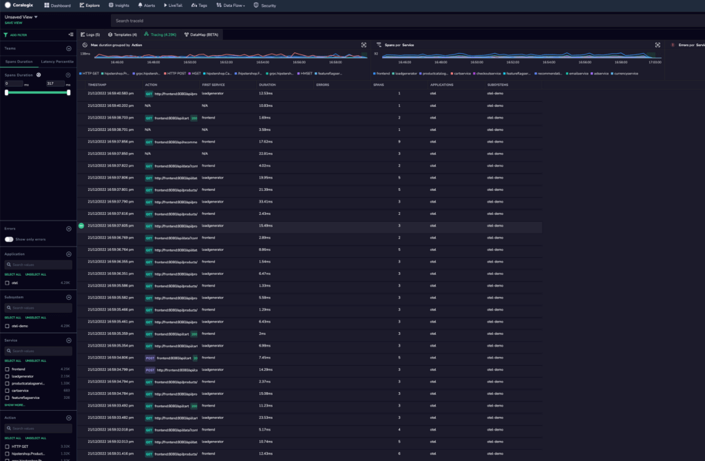The width and height of the screenshot is (705, 461).
Task: Go to the Explore section
Action: [x=90, y=6]
